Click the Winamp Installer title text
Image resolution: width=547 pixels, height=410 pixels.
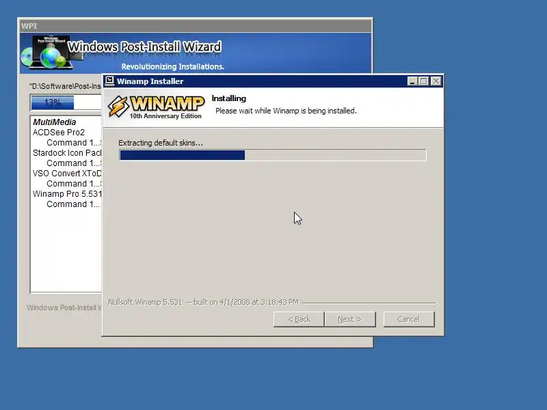(150, 81)
